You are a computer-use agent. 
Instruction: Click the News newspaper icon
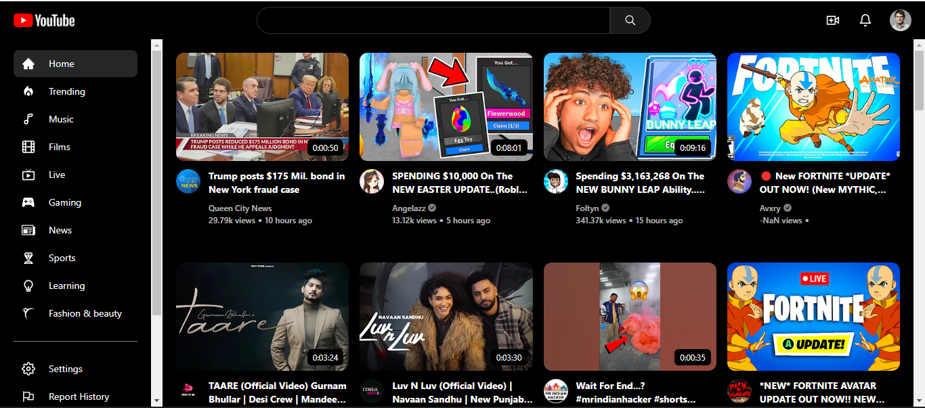(x=28, y=230)
